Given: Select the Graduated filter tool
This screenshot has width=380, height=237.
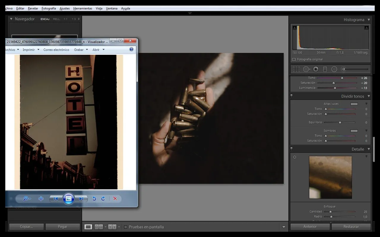Looking at the screenshot, I should [325, 69].
